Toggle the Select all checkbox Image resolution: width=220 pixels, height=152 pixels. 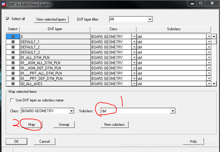click(x=8, y=19)
